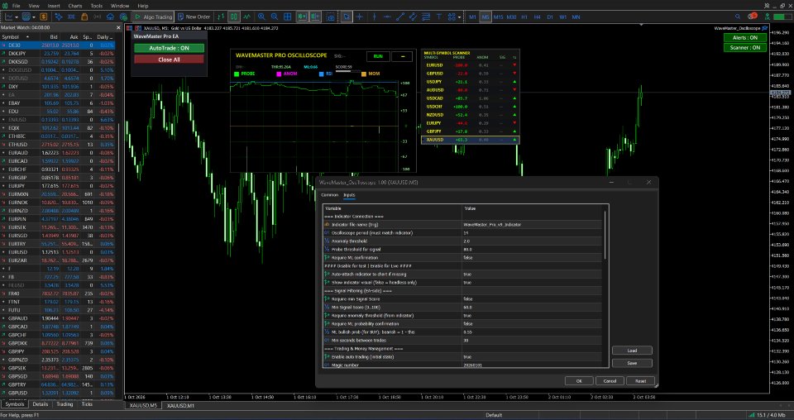
Task: Click Load button in inputs dialog
Action: (632, 351)
